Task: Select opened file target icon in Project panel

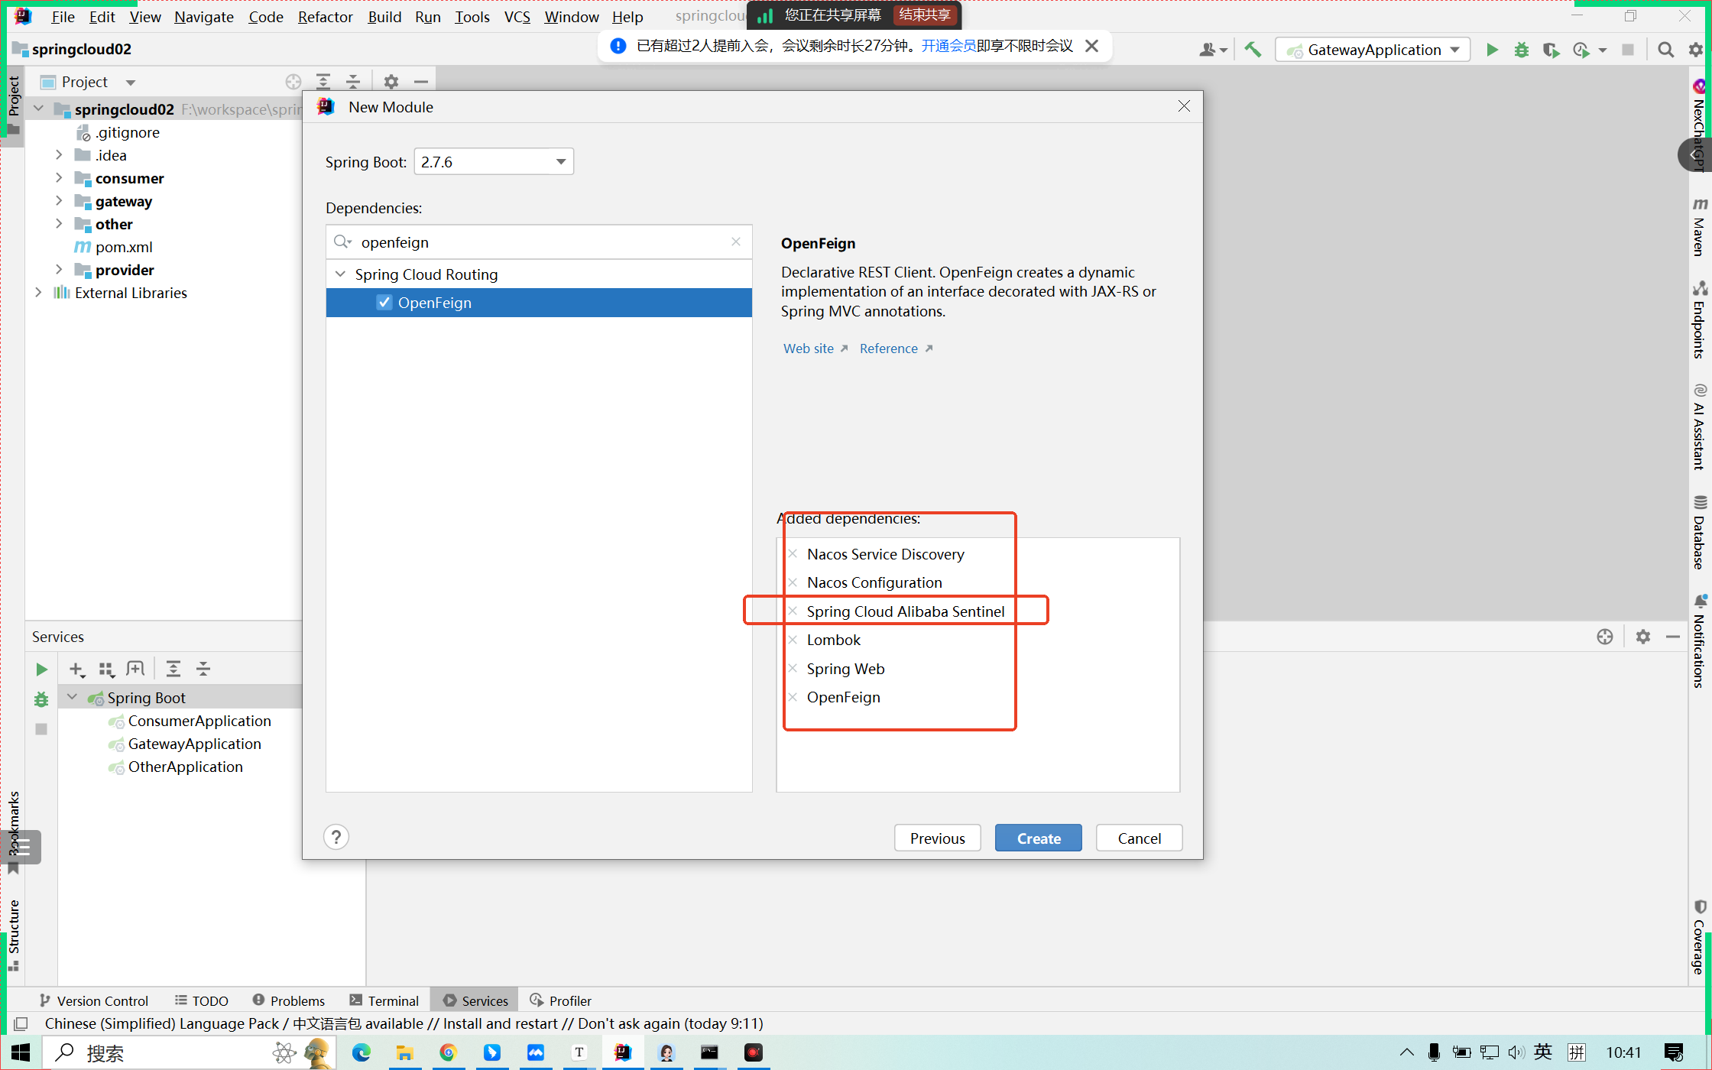Action: 293,82
